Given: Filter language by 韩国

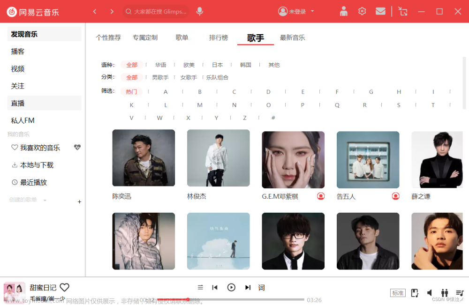Looking at the screenshot, I should pyautogui.click(x=246, y=65).
